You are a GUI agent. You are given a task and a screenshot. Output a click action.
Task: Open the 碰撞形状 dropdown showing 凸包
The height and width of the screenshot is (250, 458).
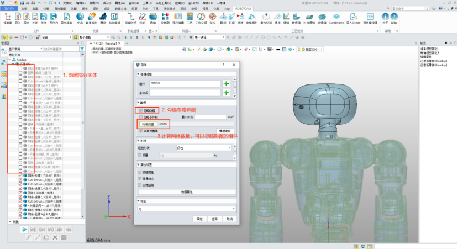tap(204, 148)
